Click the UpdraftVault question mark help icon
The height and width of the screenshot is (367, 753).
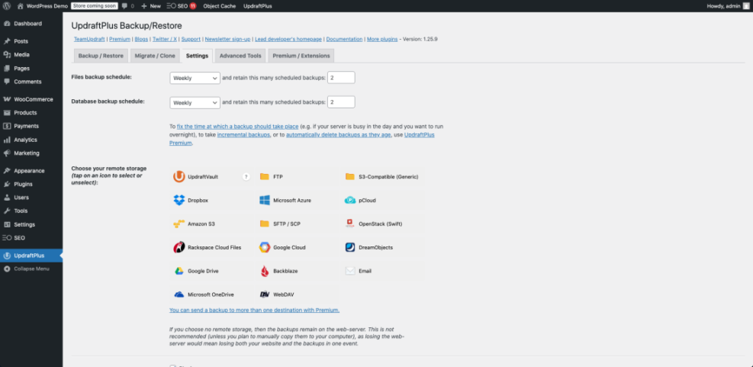246,177
